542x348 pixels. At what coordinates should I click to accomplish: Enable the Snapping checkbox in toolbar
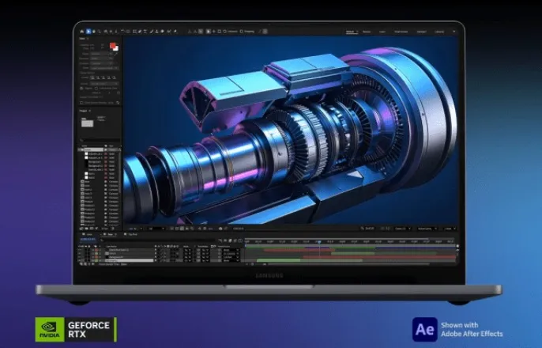click(x=242, y=32)
